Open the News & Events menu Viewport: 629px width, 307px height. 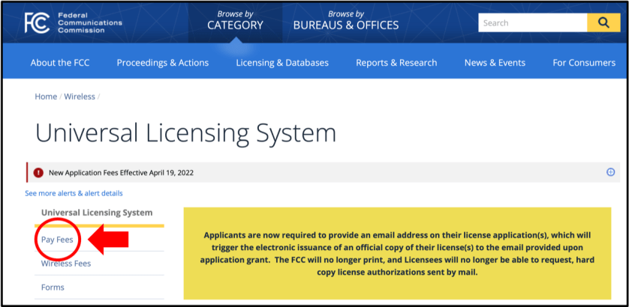[495, 63]
